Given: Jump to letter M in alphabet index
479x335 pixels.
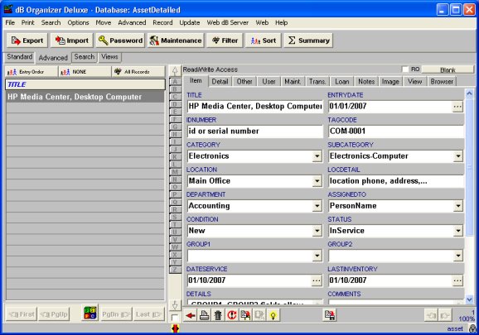Looking at the screenshot, I should click(x=175, y=172).
